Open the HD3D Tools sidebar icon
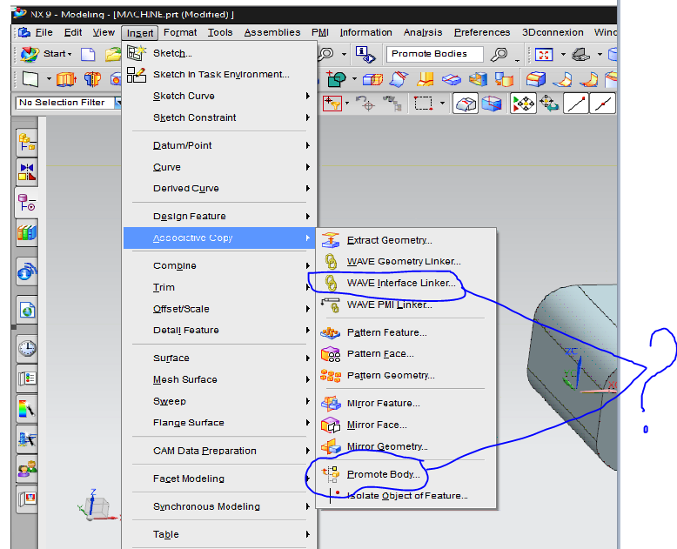This screenshot has height=549, width=677. [27, 272]
